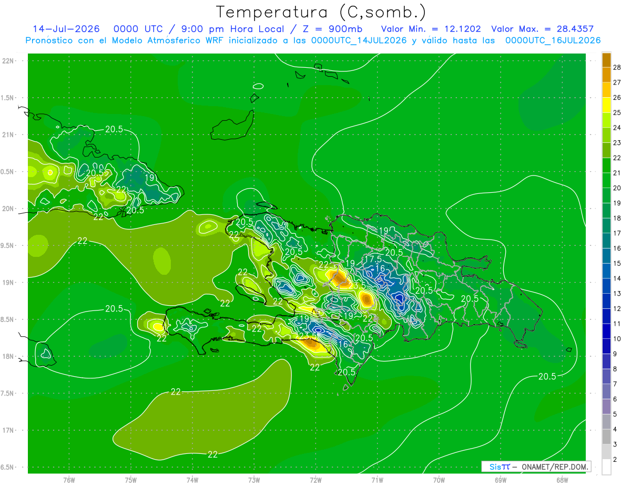Image resolution: width=631 pixels, height=487 pixels.
Task: Select 'Valor Min. = 12.1202' text
Action: tap(431, 29)
